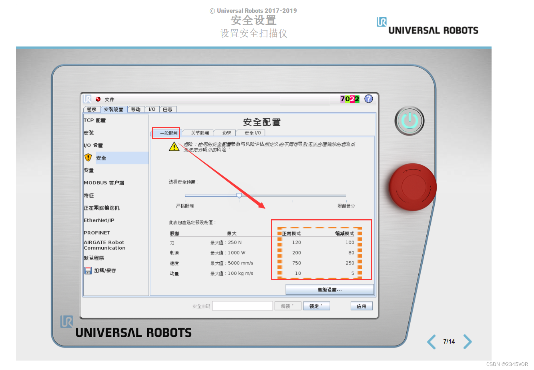This screenshot has width=534, height=370.
Task: Hit the red emergency stop button
Action: 413,187
